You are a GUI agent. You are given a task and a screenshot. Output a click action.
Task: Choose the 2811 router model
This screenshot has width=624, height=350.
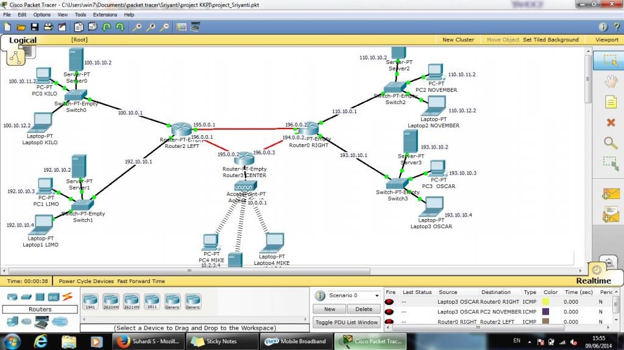152,300
